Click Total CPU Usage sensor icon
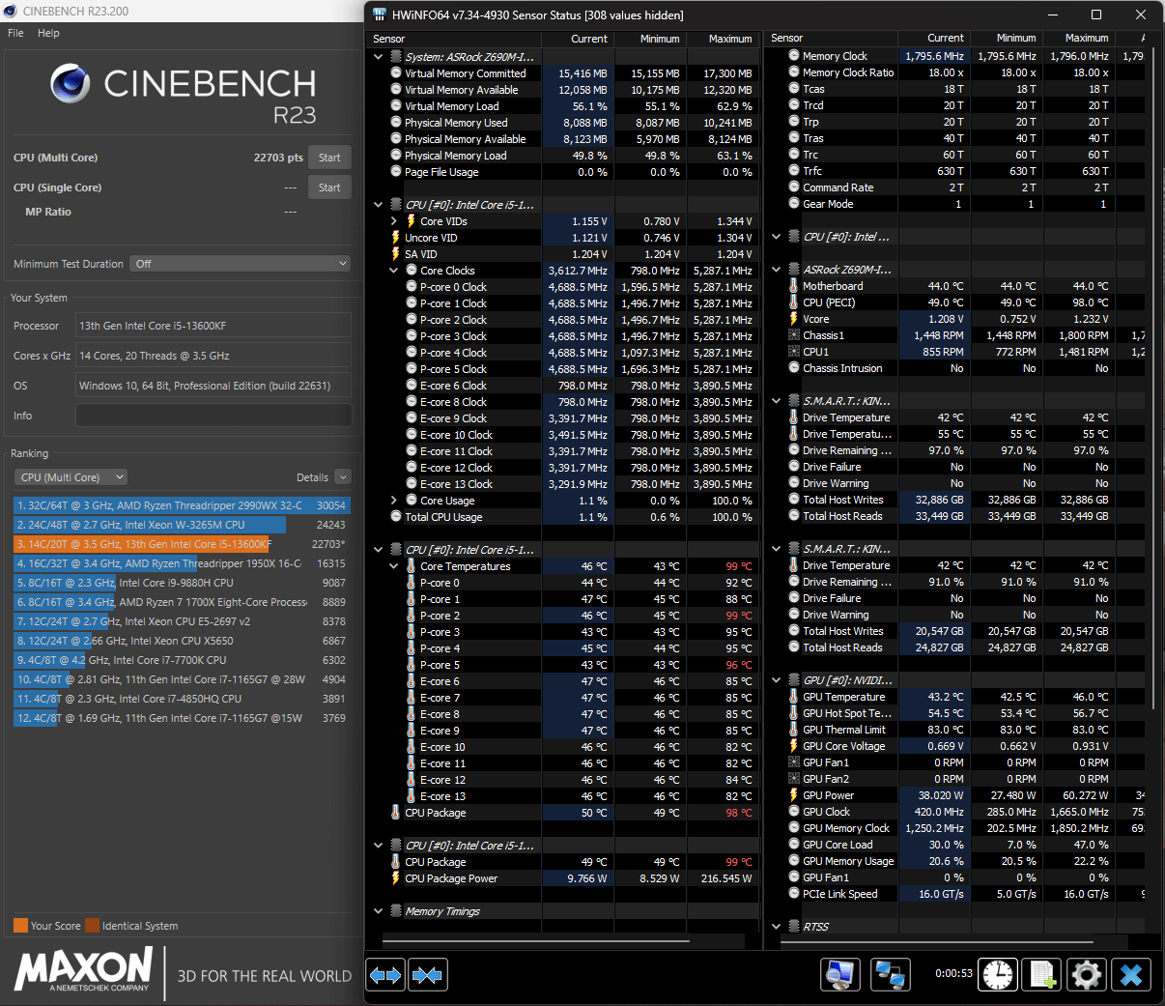Viewport: 1165px width, 1006px height. [396, 517]
